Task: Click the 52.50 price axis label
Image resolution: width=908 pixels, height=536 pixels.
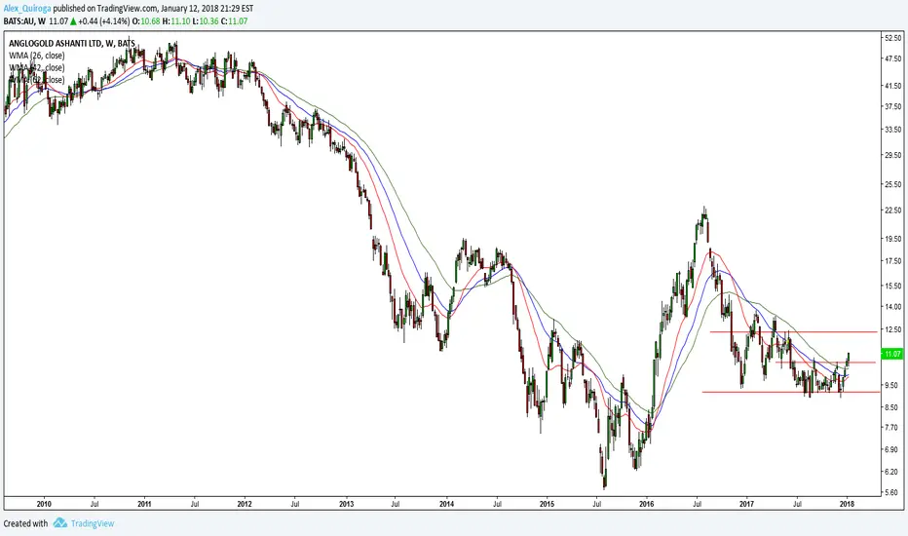Action: [892, 38]
